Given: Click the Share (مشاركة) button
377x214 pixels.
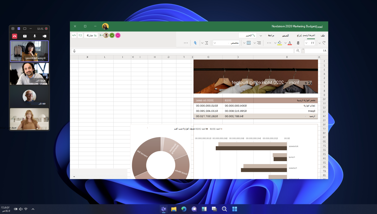Looking at the screenshot, I should tap(91, 35).
